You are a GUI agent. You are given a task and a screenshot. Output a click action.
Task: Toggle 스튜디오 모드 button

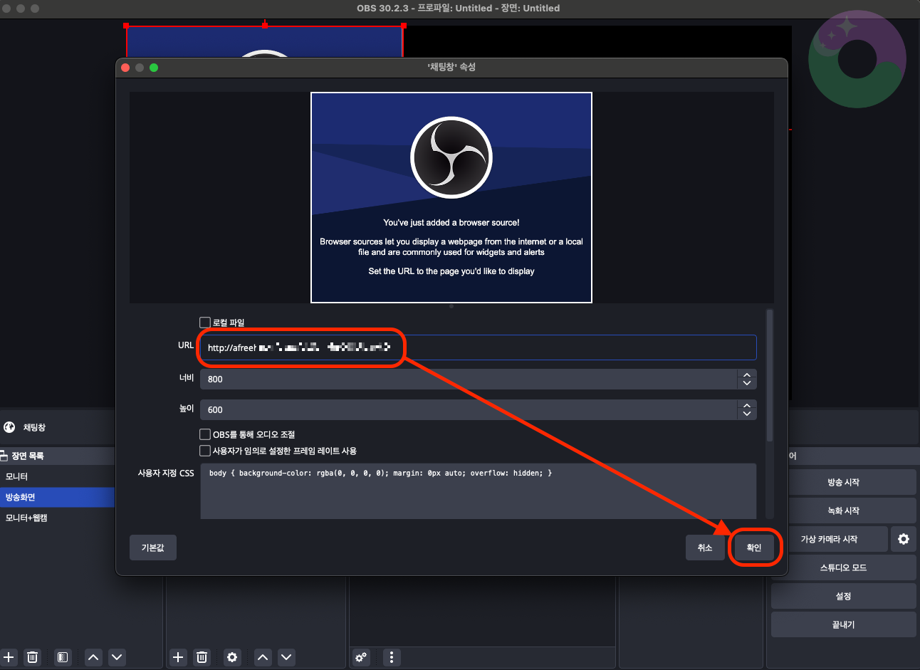(843, 567)
